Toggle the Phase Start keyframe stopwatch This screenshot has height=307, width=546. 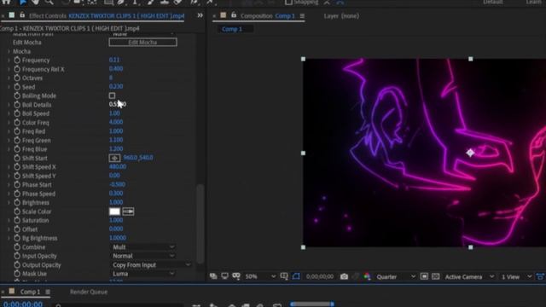17,185
